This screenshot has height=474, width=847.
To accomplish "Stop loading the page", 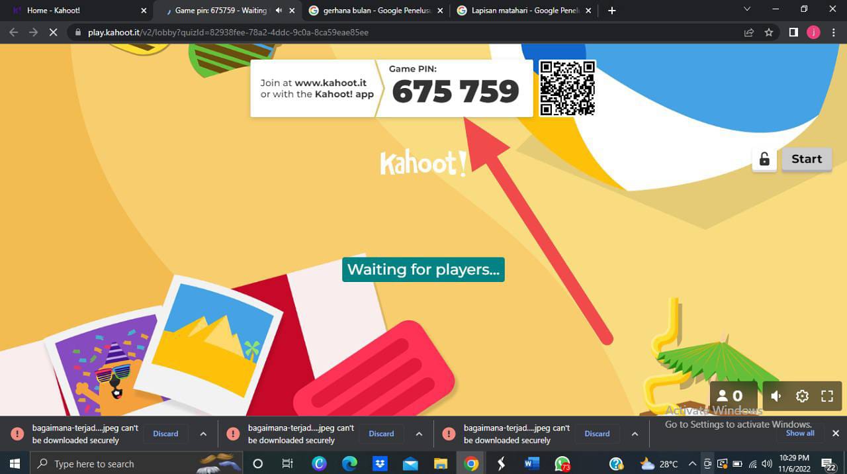I will [54, 32].
